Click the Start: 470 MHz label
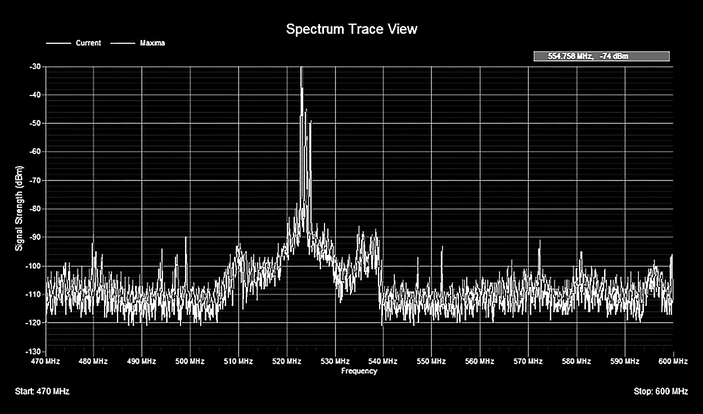This screenshot has width=703, height=414. point(43,391)
